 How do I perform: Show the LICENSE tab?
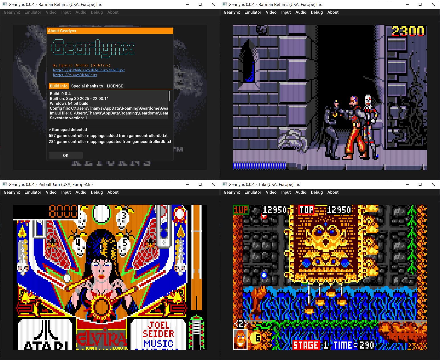pyautogui.click(x=115, y=86)
